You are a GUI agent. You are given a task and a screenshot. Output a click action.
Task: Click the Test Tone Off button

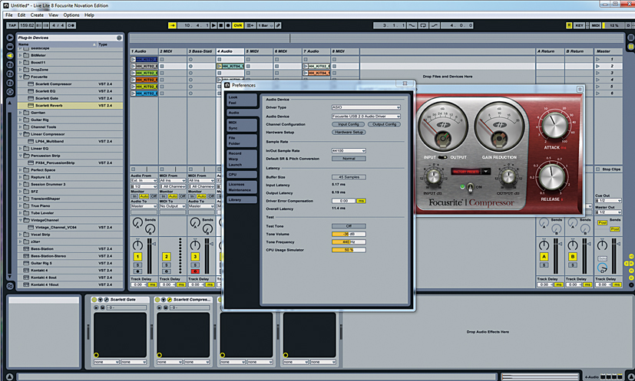[x=349, y=226]
